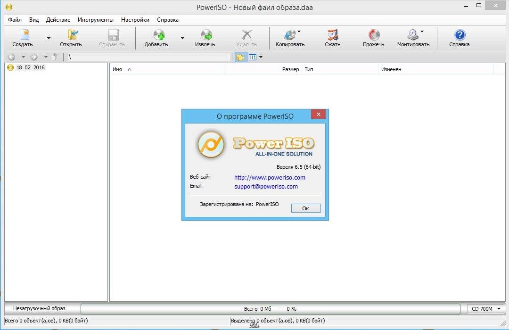Click the Извлечь (Extract) toolbar icon
509x330 pixels.
(x=206, y=35)
